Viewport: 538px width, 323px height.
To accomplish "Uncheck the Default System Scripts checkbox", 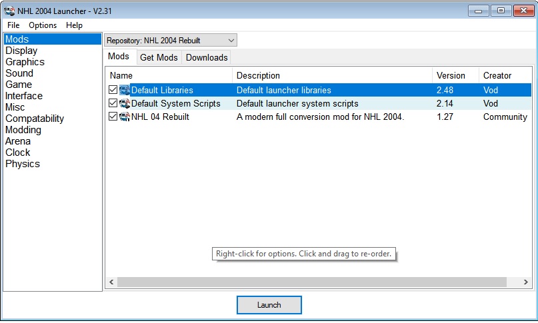I will pyautogui.click(x=113, y=103).
